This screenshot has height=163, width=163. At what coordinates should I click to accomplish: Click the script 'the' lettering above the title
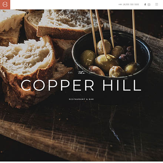coord(81,73)
